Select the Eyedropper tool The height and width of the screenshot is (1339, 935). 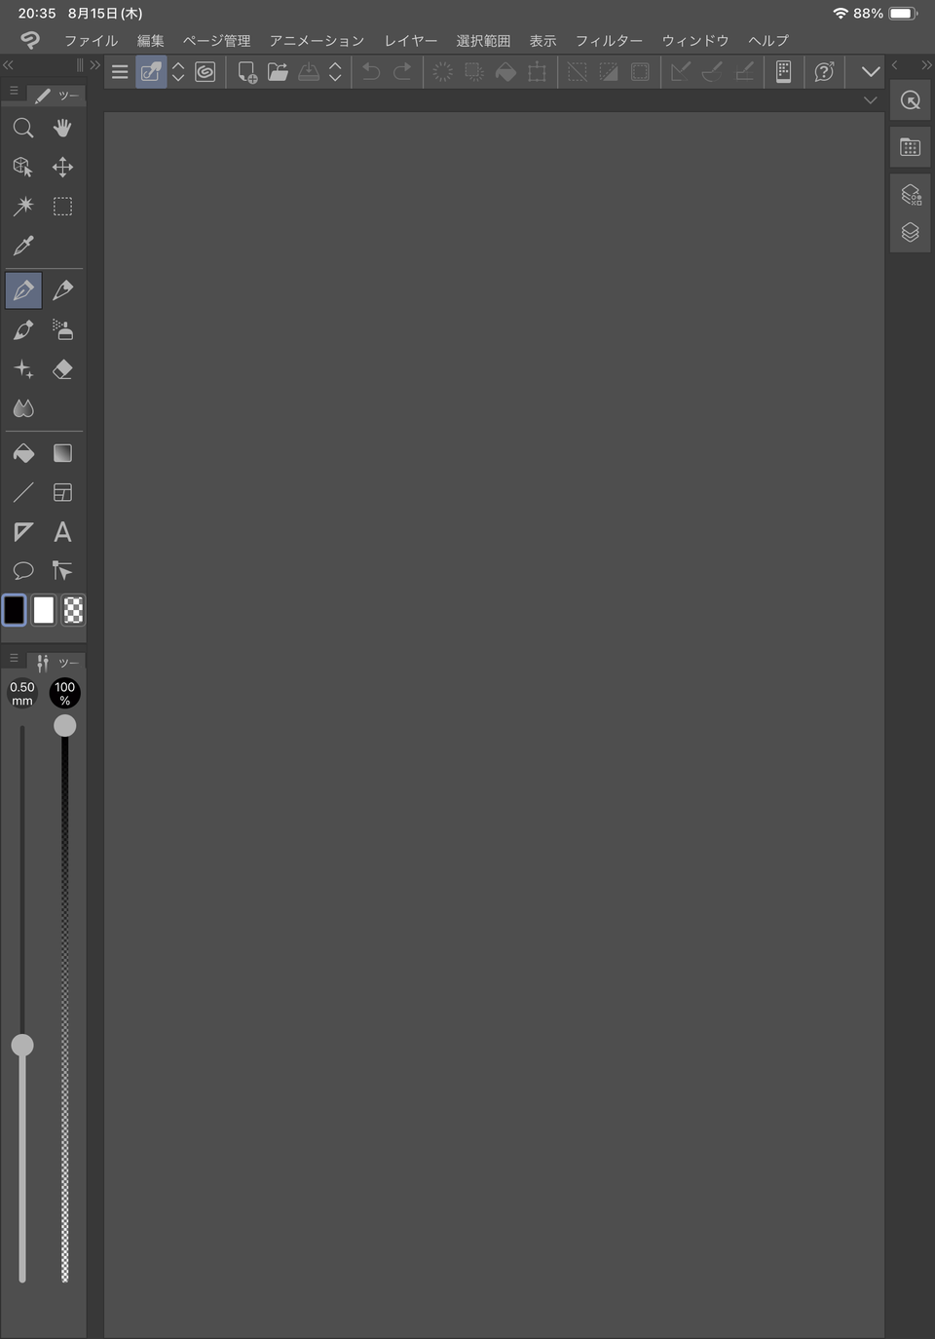click(x=23, y=245)
